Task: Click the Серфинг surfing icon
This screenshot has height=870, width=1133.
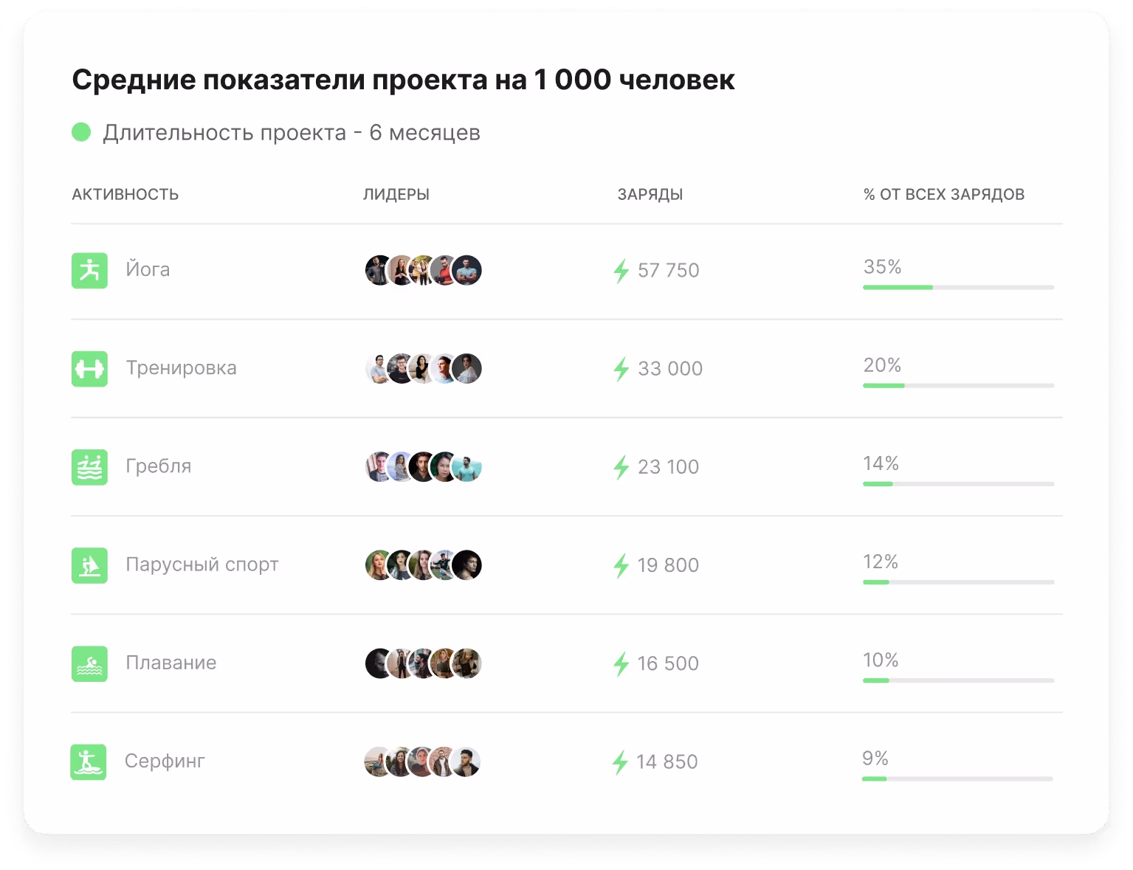Action: point(89,762)
